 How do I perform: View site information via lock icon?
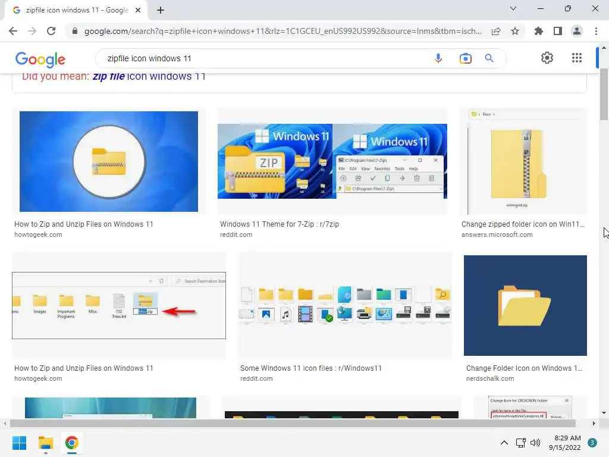[74, 31]
